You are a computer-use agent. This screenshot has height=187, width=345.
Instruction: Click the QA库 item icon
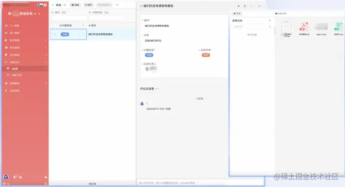(8, 68)
